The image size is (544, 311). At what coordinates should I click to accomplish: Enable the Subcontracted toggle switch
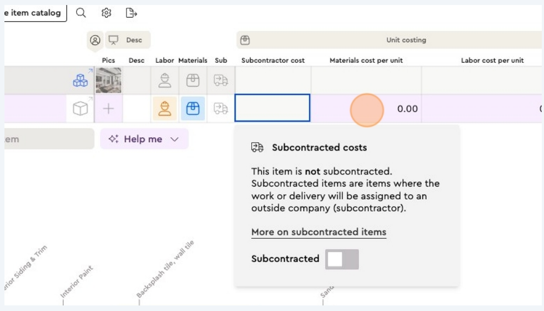[x=341, y=259]
